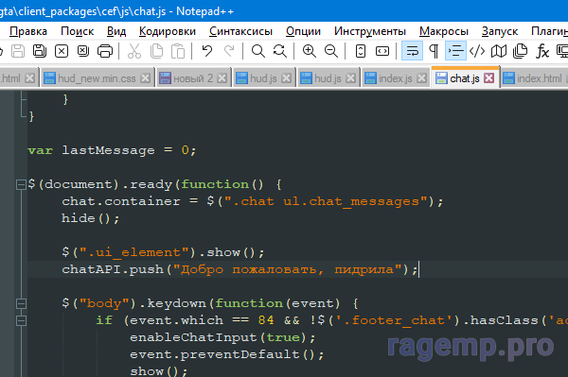Click the 'chat.container' assignment line
This screenshot has height=377, width=568.
(252, 201)
